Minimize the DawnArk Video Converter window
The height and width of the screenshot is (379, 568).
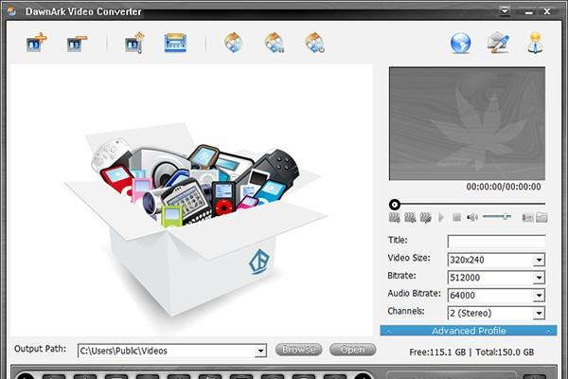529,12
